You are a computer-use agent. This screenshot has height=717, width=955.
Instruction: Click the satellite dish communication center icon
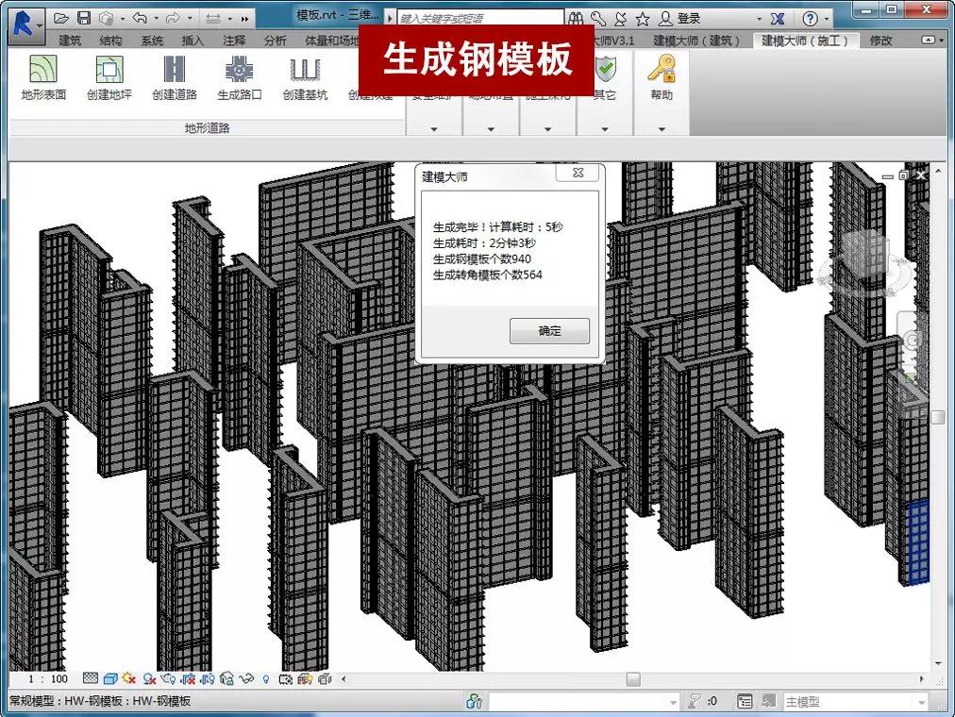(x=620, y=19)
